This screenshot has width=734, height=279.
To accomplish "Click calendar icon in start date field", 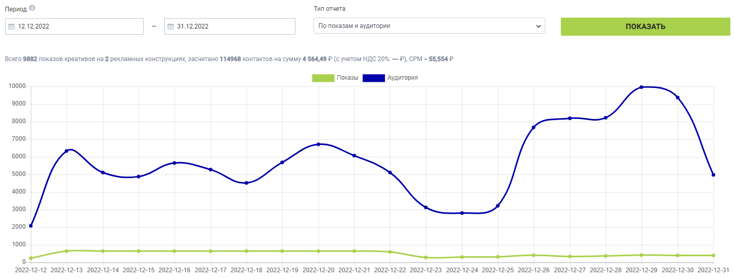I will pos(11,26).
